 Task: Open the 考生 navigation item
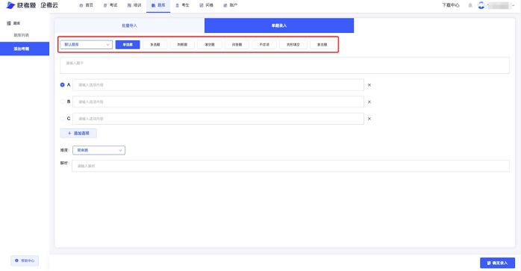pos(182,5)
